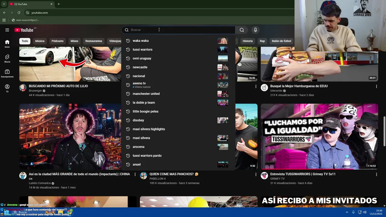This screenshot has height=217, width=386.
Task: Click the aweno tv suggestion thumbnail
Action: 223,85
